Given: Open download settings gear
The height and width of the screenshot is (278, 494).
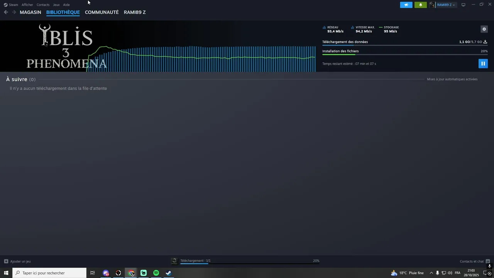Looking at the screenshot, I should [484, 29].
